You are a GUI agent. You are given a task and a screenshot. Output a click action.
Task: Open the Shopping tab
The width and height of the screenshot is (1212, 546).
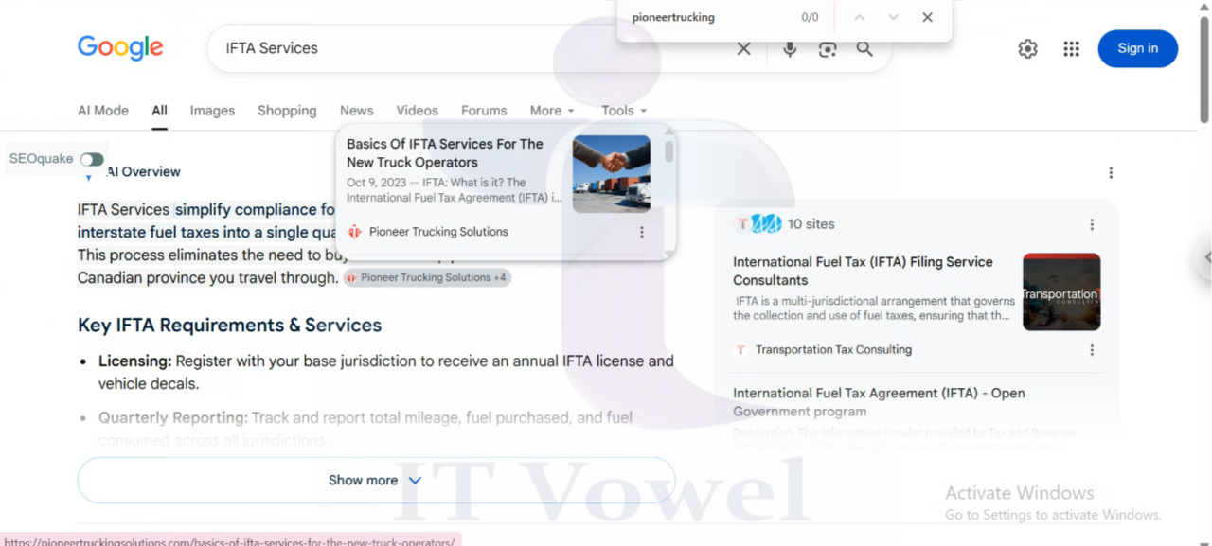pos(287,111)
